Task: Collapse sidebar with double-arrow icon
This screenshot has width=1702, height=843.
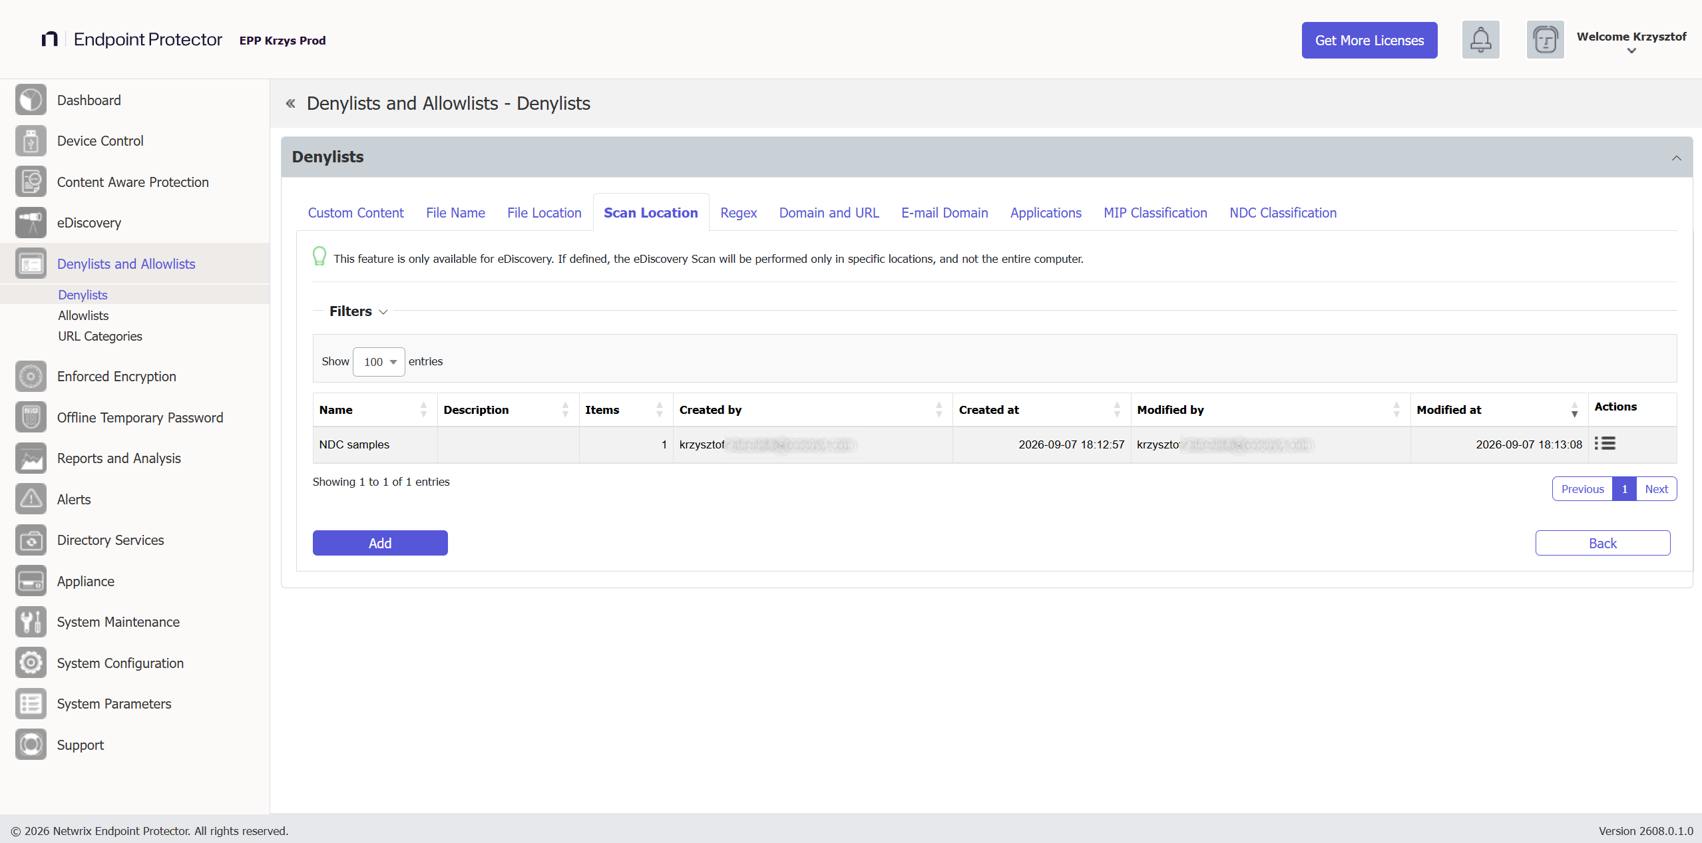Action: point(290,103)
